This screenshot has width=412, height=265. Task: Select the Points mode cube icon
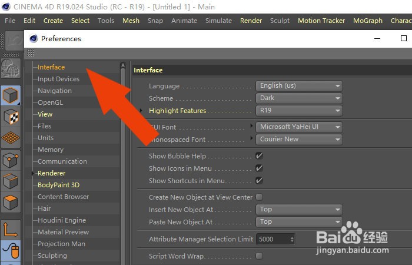coord(11,160)
